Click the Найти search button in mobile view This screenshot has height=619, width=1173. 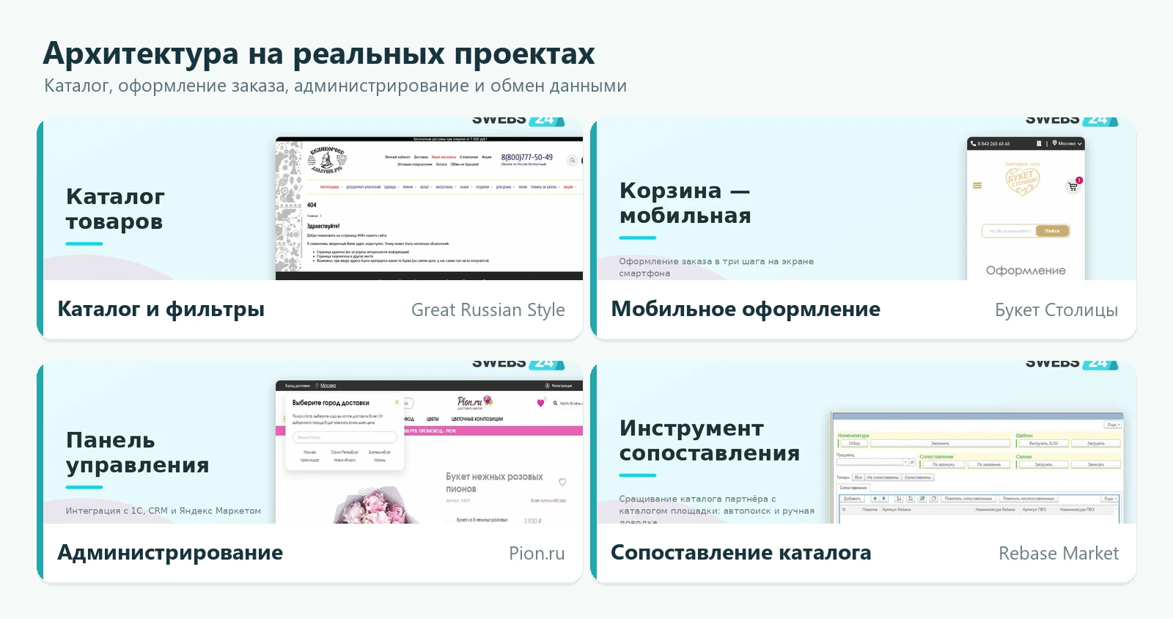[1052, 231]
